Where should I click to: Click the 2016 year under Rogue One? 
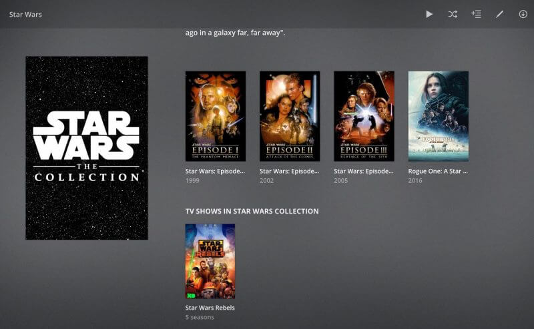(x=415, y=180)
